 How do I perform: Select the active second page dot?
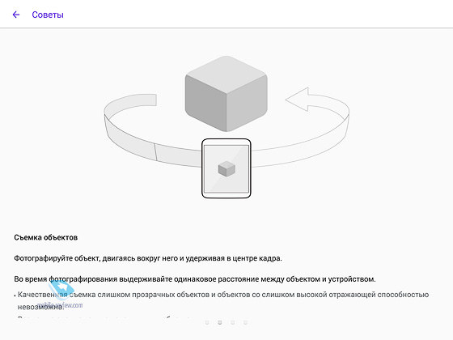tap(220, 322)
